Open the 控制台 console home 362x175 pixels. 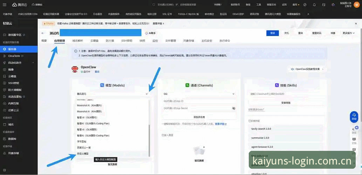point(37,5)
